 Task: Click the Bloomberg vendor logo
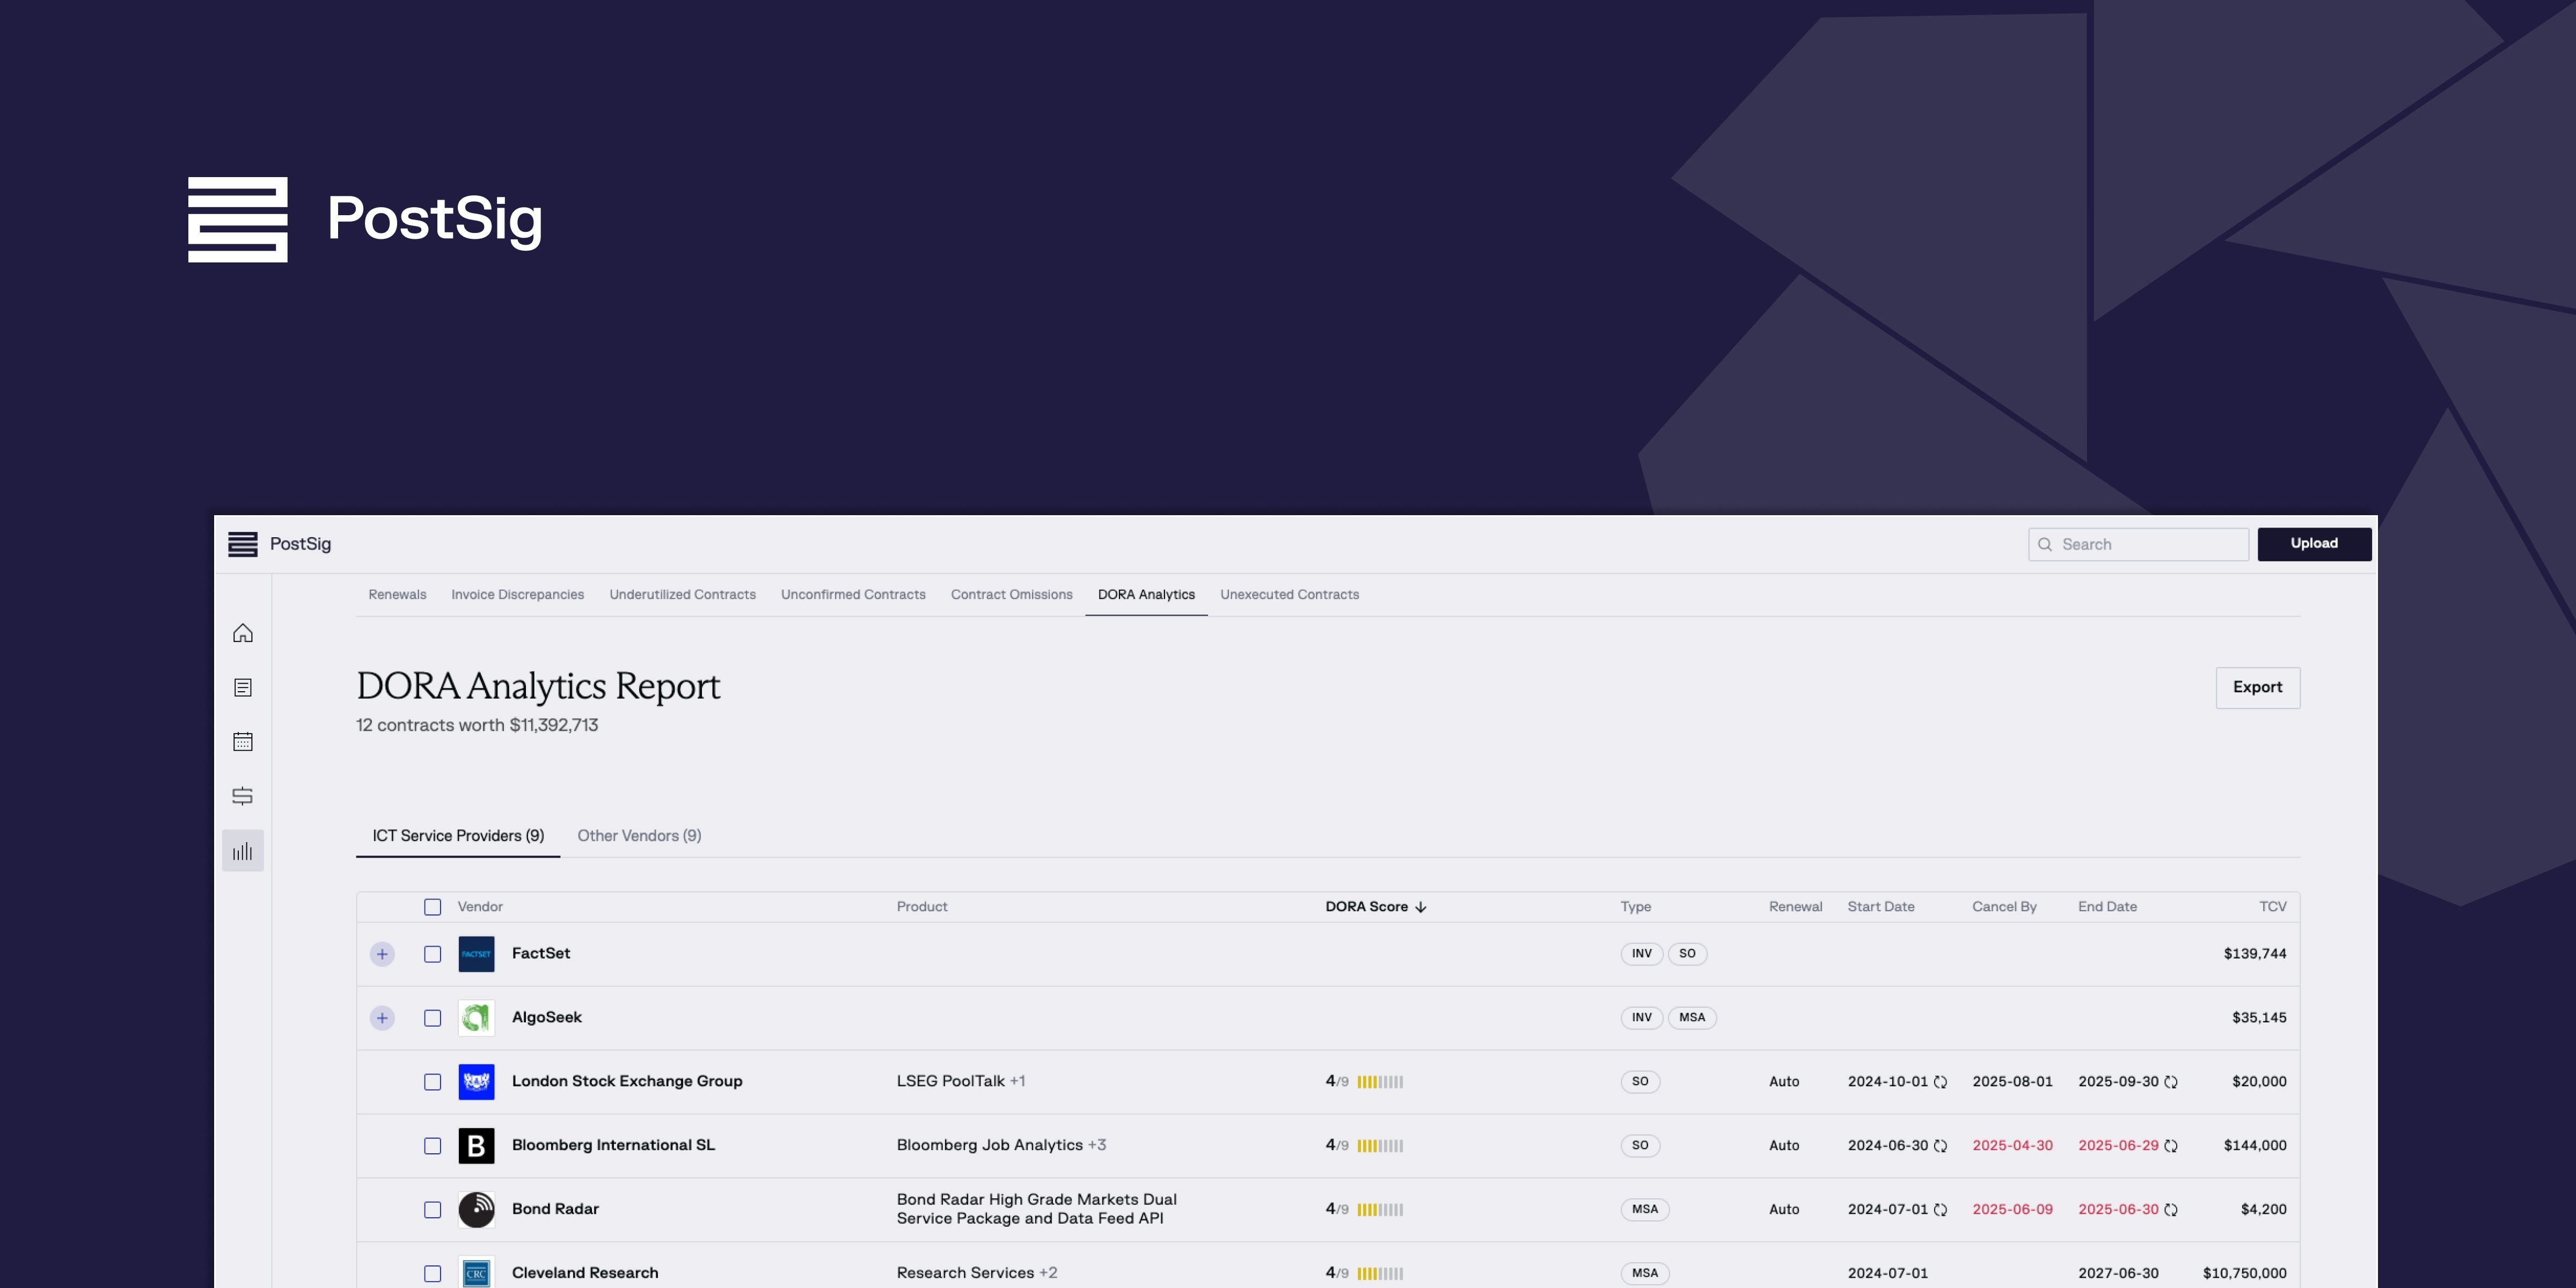click(x=476, y=1145)
